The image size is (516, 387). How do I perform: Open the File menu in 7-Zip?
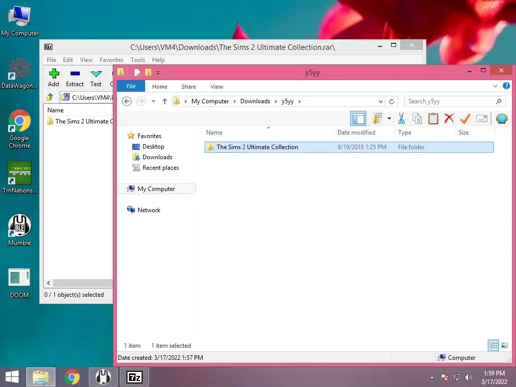[x=51, y=60]
